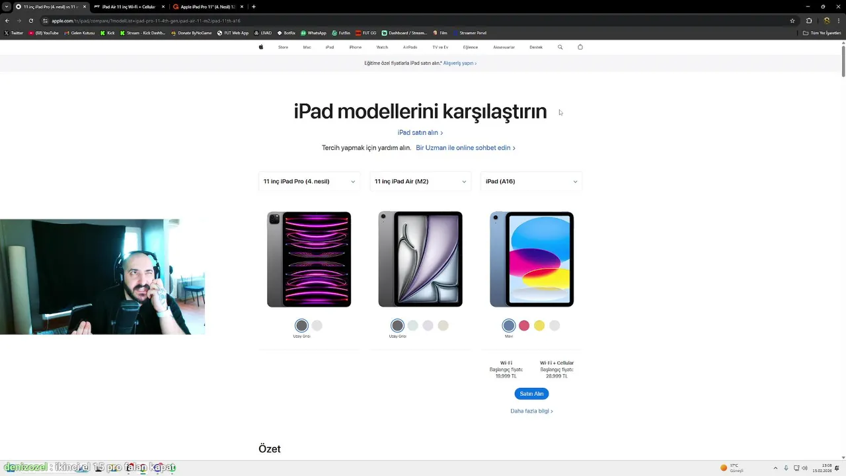Click the iPad Pro product image

tap(309, 259)
